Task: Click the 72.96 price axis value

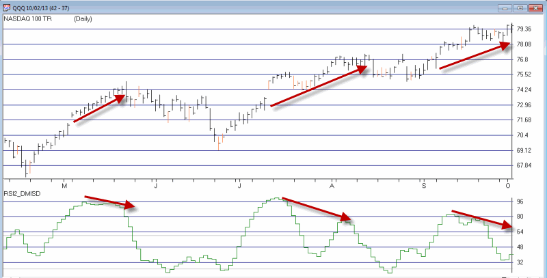Action: (524, 105)
